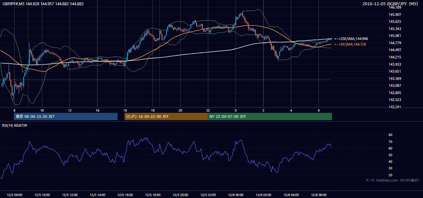Click price axis value 144.779

click(395, 43)
